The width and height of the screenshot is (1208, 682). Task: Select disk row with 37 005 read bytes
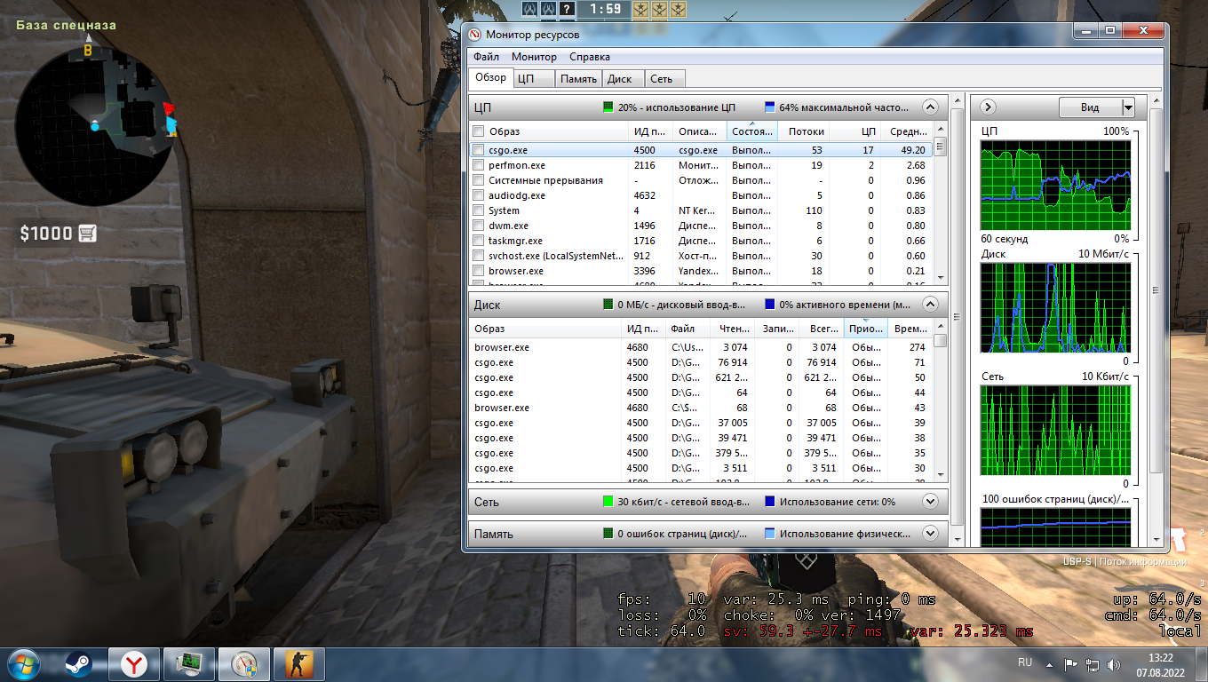(702, 423)
